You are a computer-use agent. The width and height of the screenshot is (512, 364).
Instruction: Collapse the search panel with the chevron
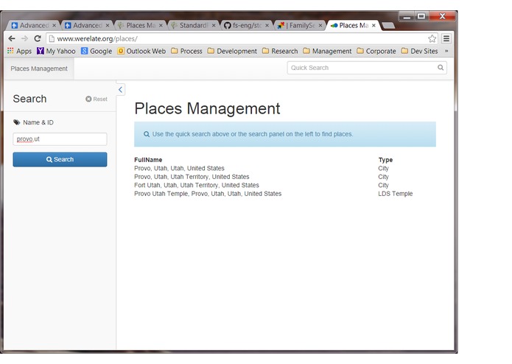pos(121,89)
